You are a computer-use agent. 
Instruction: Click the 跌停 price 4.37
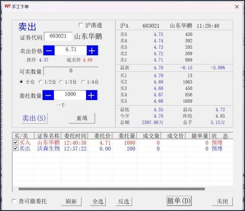tap(43, 60)
